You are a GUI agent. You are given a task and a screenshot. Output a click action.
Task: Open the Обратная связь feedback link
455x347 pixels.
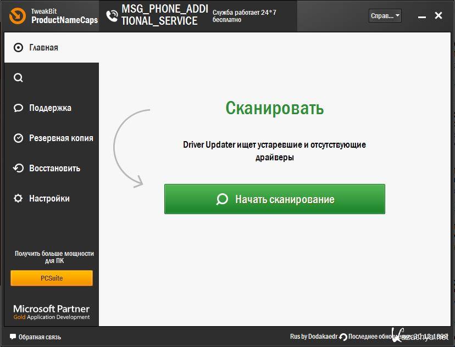pos(38,337)
